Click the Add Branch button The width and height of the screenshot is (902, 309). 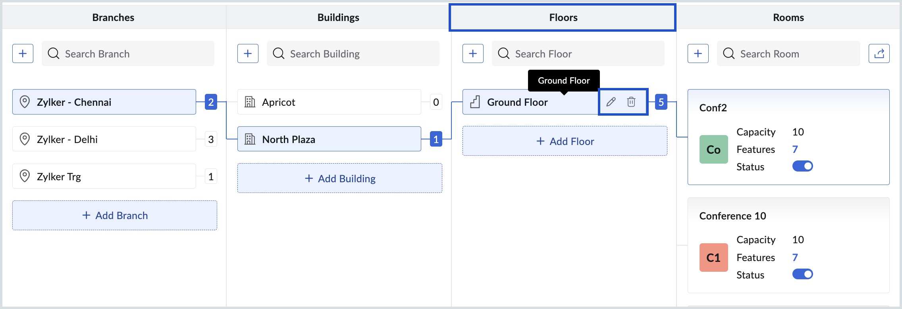[115, 216]
